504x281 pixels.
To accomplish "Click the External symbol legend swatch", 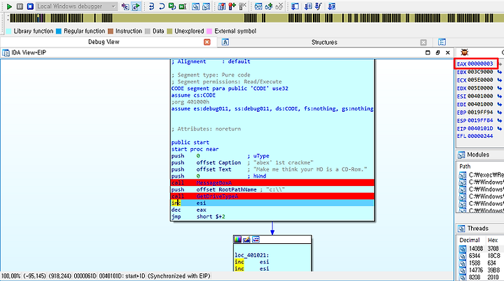I will pos(209,31).
